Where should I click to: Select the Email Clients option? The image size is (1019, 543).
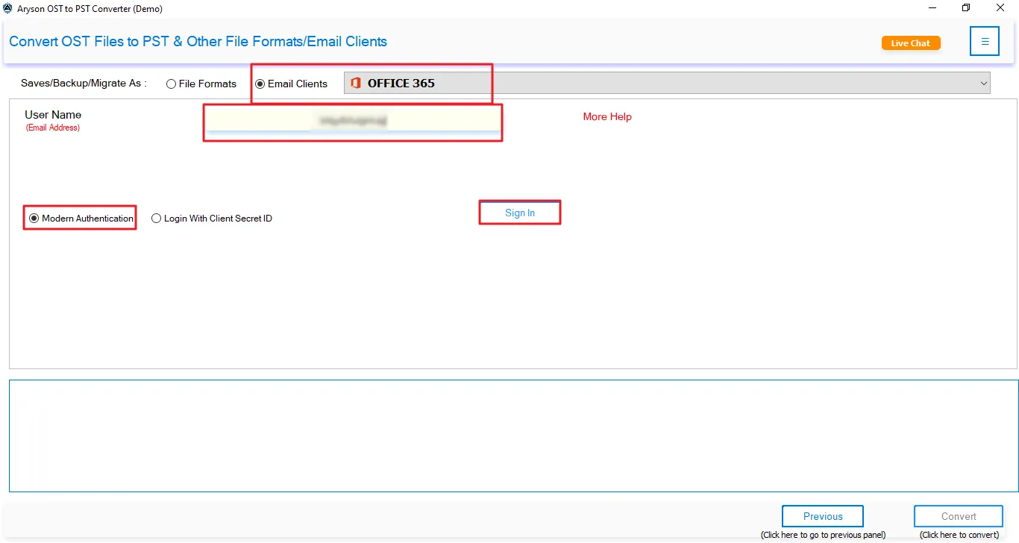click(x=260, y=84)
